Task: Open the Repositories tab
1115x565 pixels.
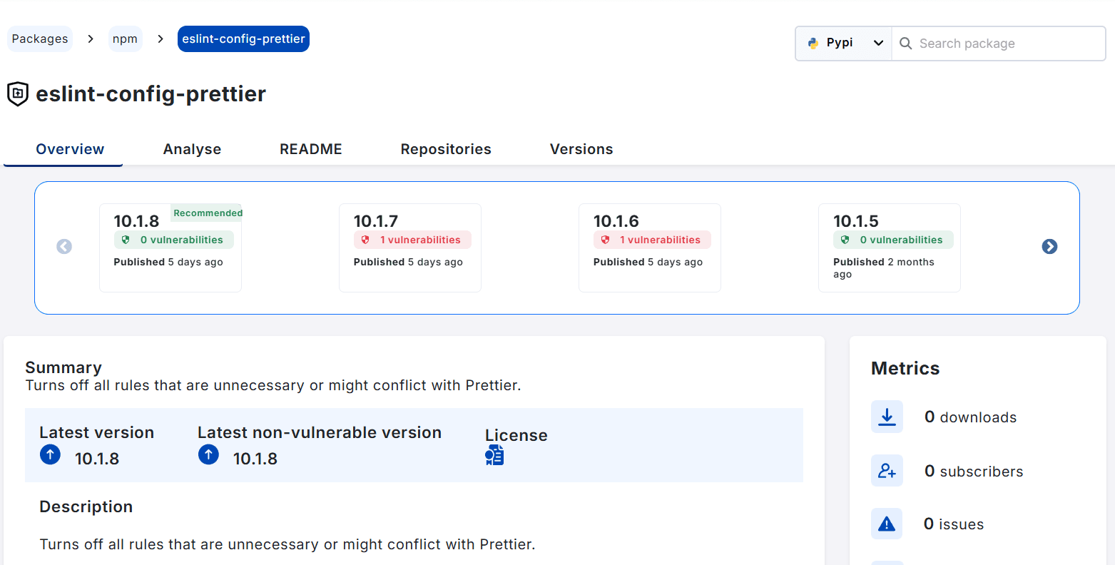Action: pos(446,149)
